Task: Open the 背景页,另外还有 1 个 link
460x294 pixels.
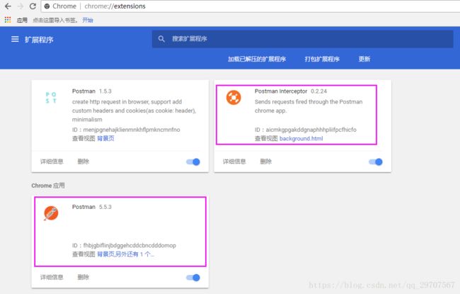Action: [x=125, y=254]
